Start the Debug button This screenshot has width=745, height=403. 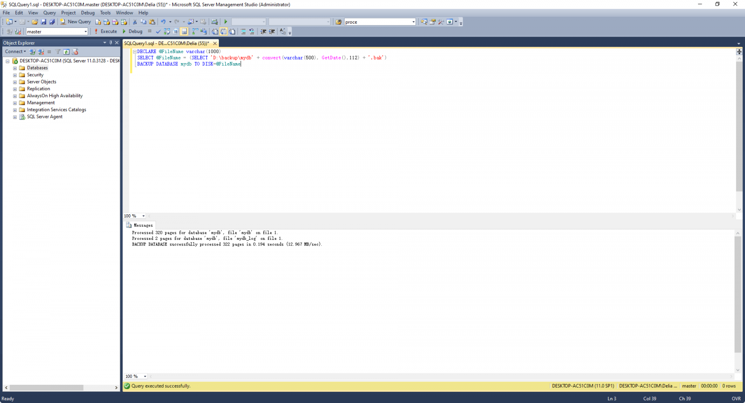(132, 32)
